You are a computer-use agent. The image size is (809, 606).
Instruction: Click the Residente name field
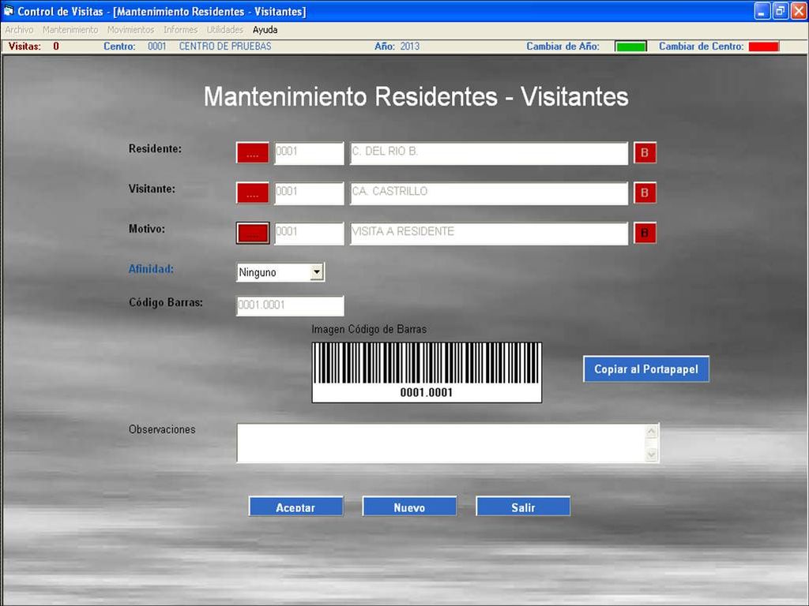(488, 153)
